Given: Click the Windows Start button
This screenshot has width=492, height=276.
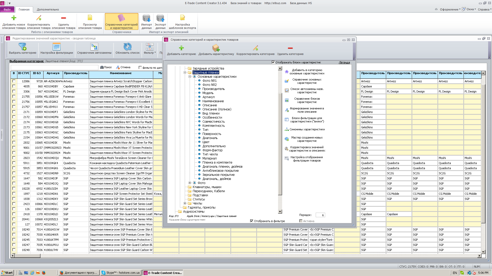Looking at the screenshot, I should [x=7, y=273].
